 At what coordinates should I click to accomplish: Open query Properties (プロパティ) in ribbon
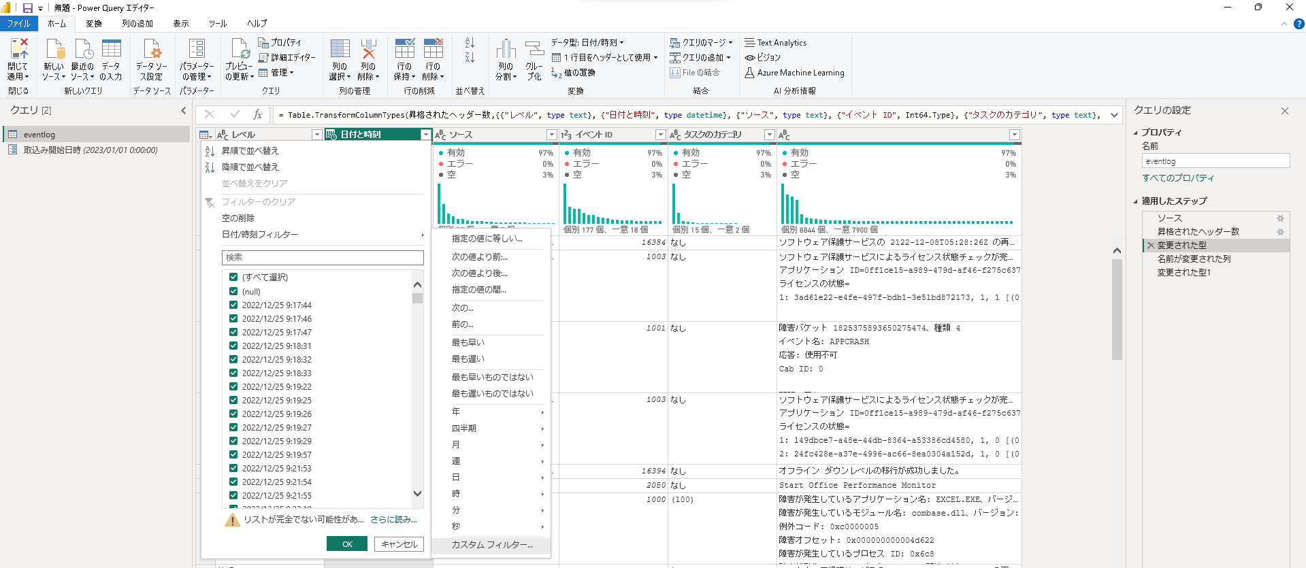[280, 42]
